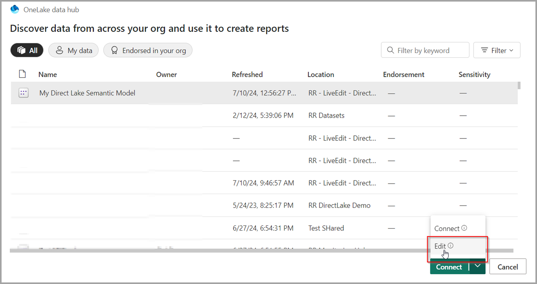
Task: Focus the Filter by keyword field
Action: (425, 50)
